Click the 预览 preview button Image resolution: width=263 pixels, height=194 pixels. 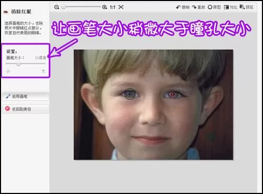tap(247, 7)
